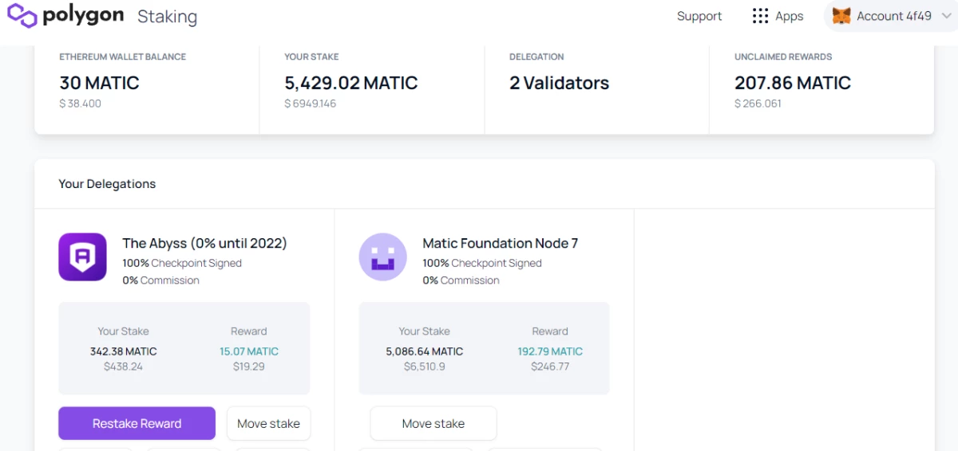The image size is (958, 451).
Task: Open the Apps menu
Action: [778, 16]
